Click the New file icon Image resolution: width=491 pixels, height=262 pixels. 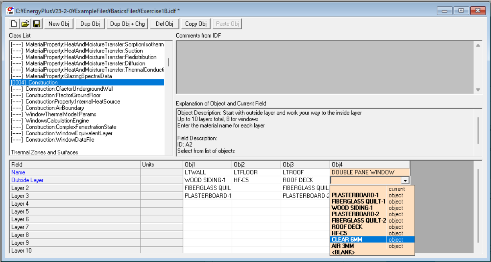[x=14, y=24]
